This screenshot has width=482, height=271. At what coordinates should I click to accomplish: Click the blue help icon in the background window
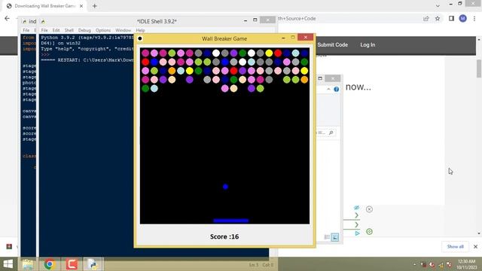click(x=337, y=89)
